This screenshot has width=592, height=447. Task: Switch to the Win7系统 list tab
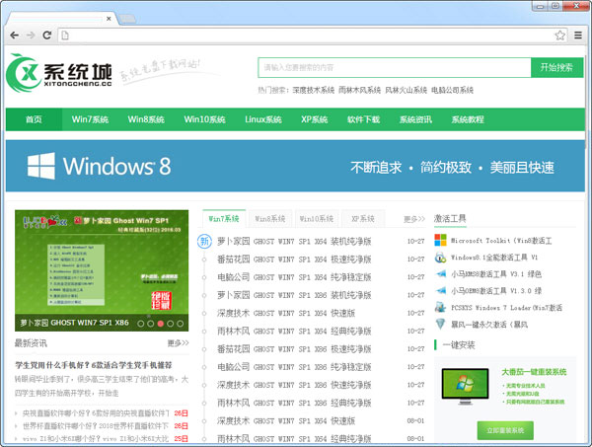224,219
